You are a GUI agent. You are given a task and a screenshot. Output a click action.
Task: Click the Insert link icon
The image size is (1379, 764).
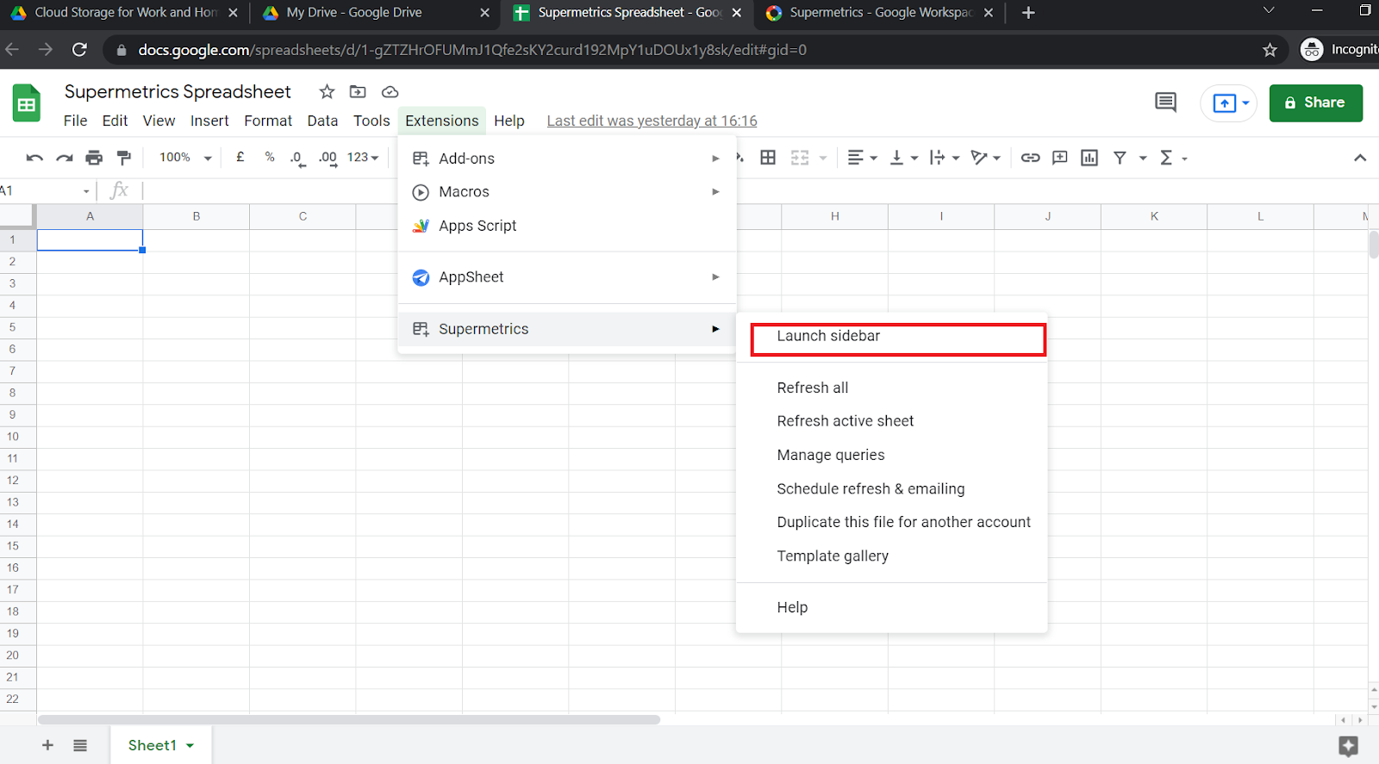coord(1030,158)
